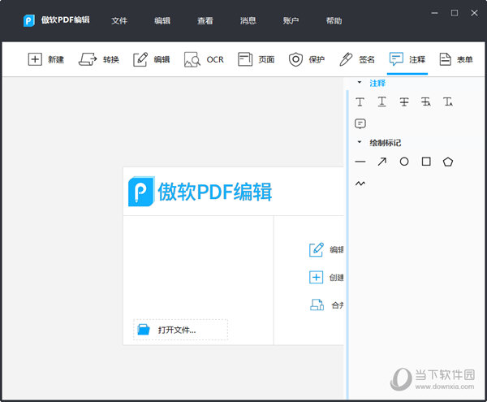Select the insert text caret annotation tool
487x402 pixels.
(x=448, y=102)
